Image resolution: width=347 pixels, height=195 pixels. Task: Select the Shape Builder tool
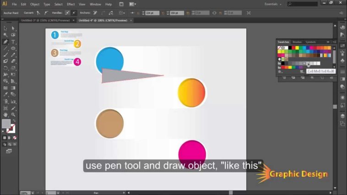click(5, 81)
